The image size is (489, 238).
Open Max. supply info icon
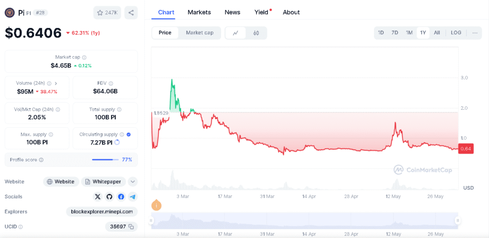(x=51, y=135)
